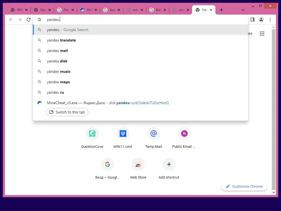Open the WIN11.cmd Dropbox shortcut
The image size is (281, 211).
[123, 138]
